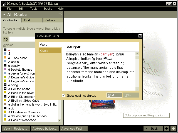178x133 pixels.
Task: Select 'A Book of Nonsense' article
Action: [x=22, y=120]
